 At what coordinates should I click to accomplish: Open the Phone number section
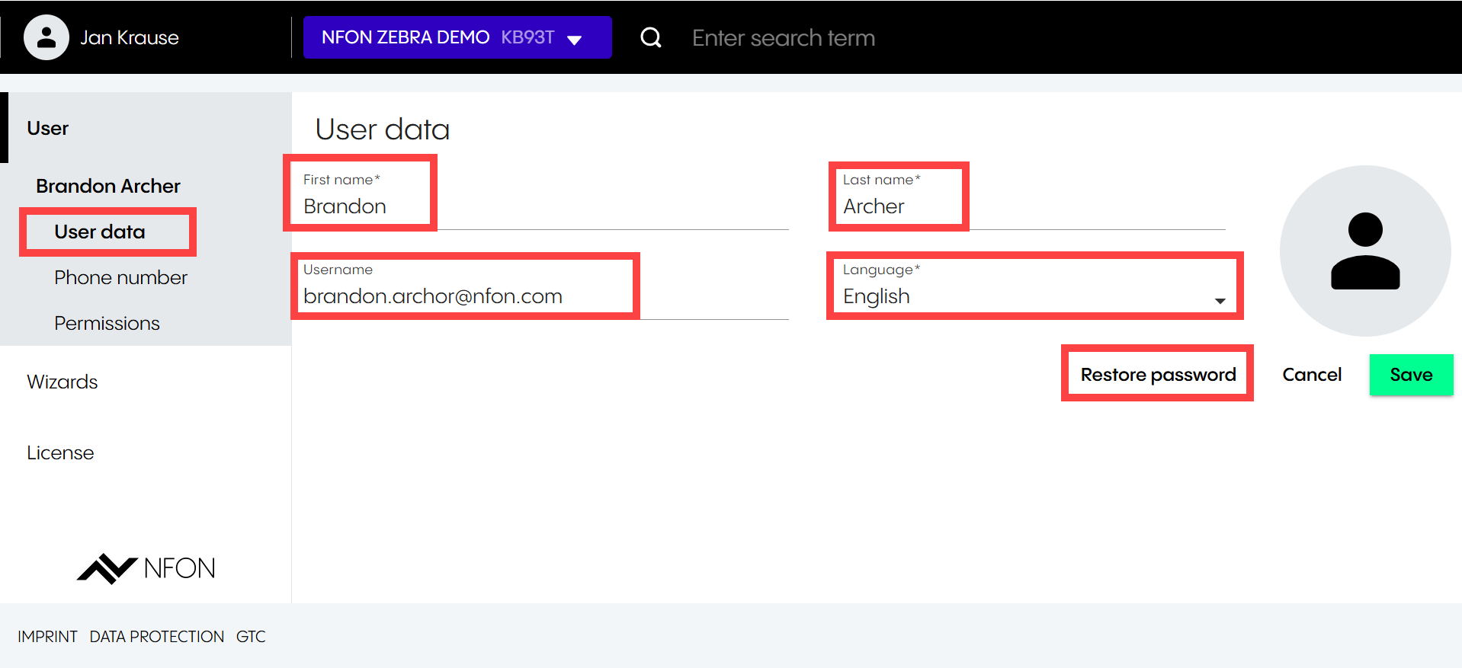120,277
